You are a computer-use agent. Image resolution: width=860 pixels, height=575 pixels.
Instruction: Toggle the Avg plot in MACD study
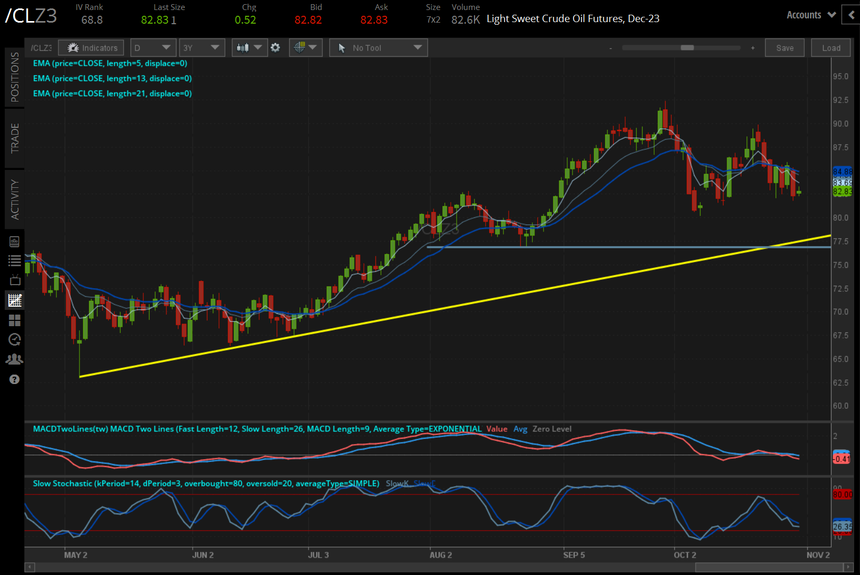(520, 429)
